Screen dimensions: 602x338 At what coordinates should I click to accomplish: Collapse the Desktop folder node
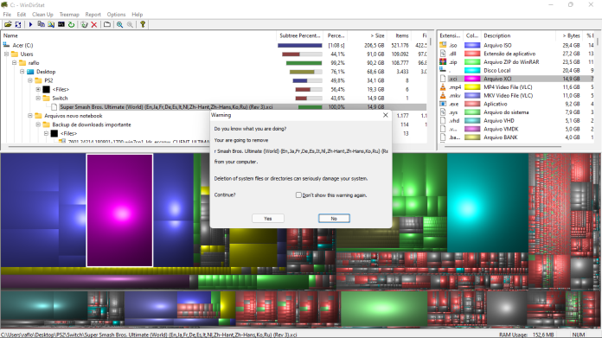22,72
